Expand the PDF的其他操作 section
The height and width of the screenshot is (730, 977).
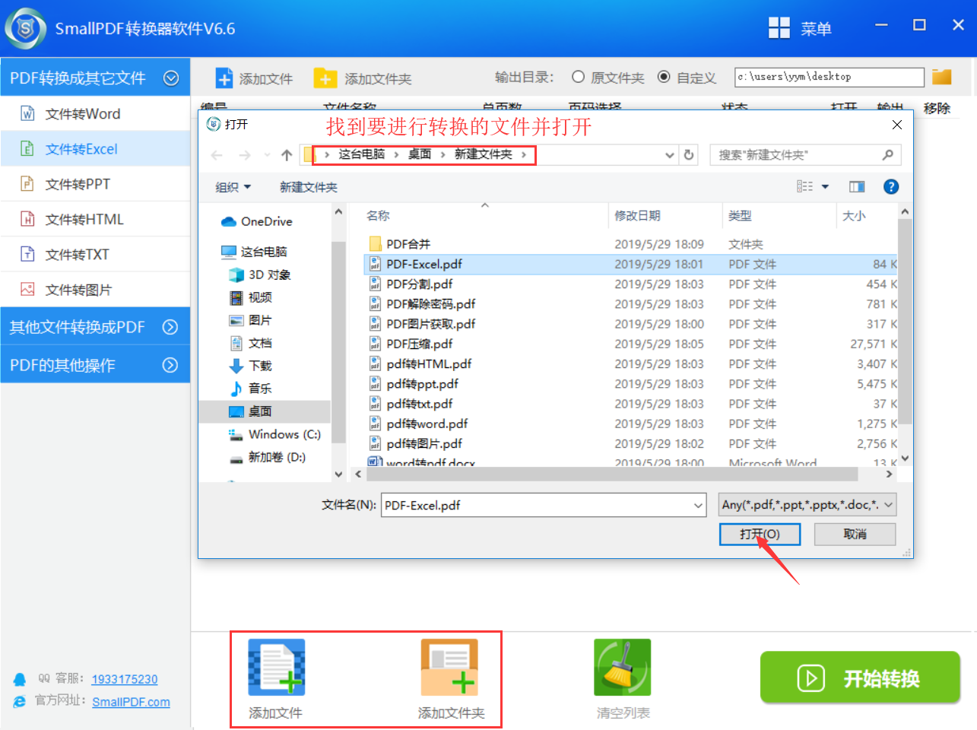click(x=95, y=365)
